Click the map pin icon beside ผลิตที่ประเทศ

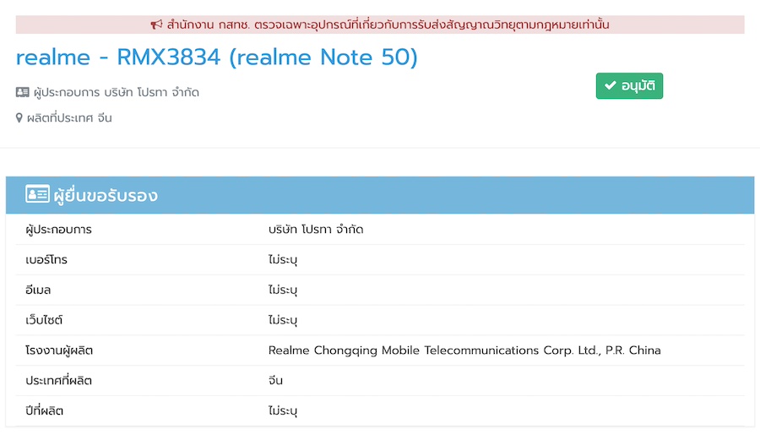point(19,118)
